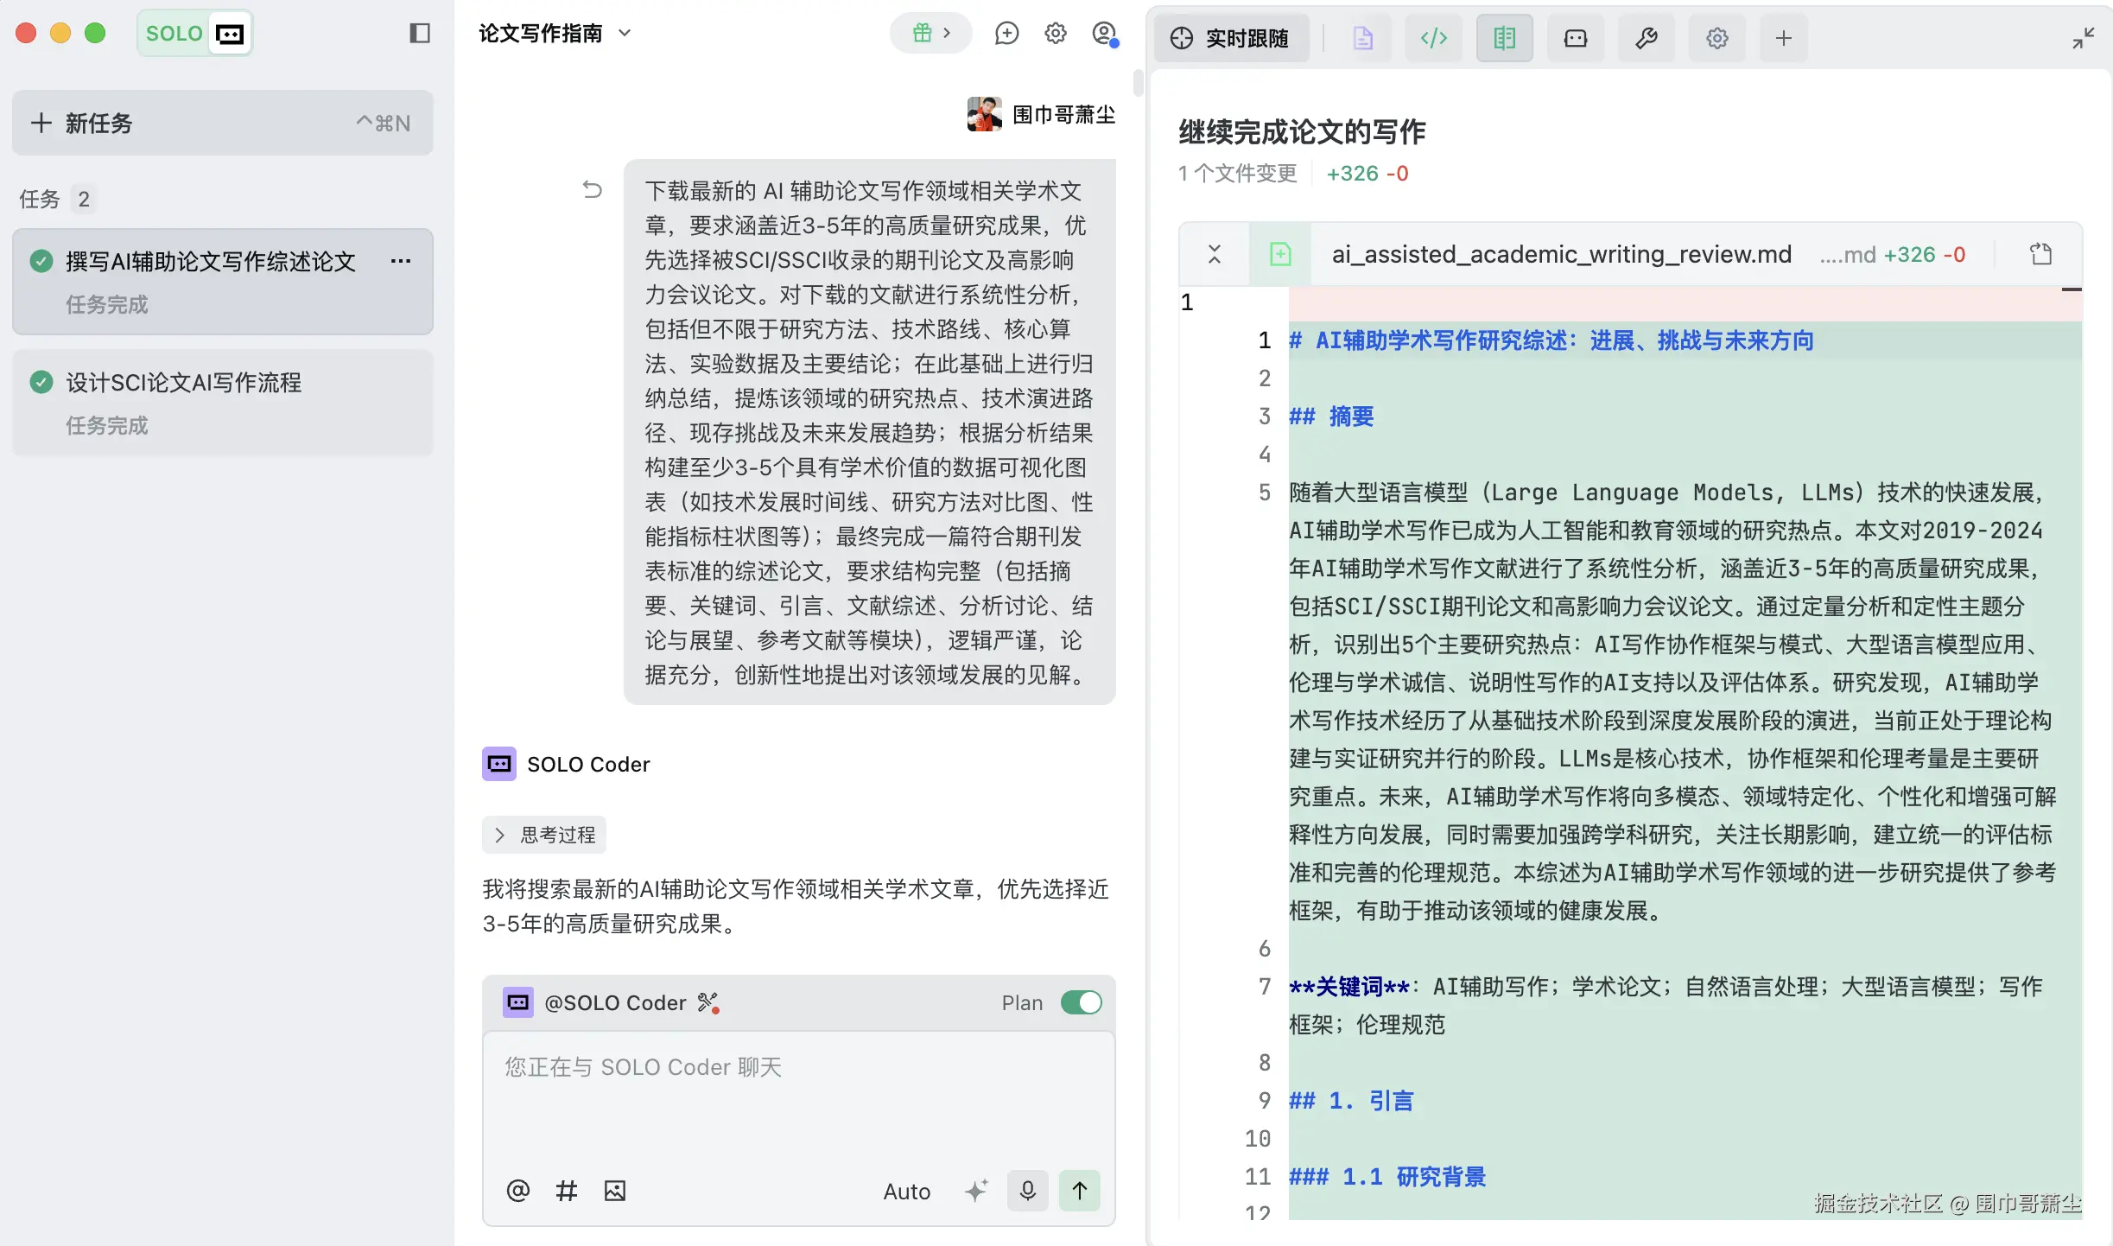Click diff line '### 1.1 研究背景'
Screen dimensions: 2113x1246
coord(1387,1177)
